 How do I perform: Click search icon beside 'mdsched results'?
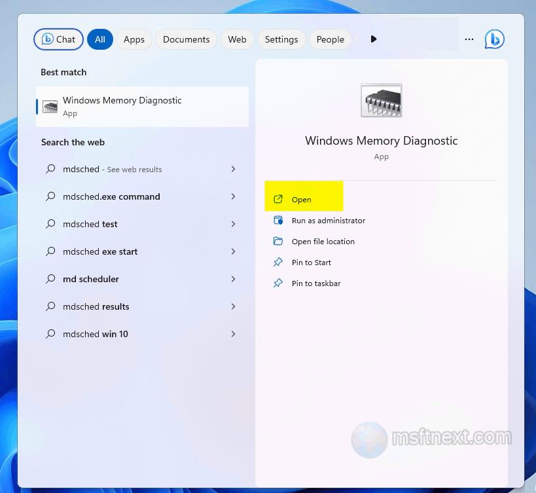50,306
